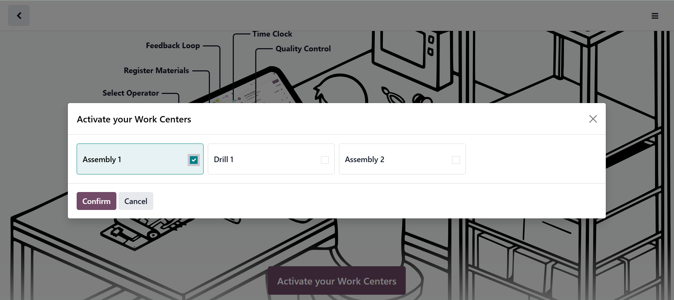The height and width of the screenshot is (300, 674).
Task: Click the Assembly 2 label text
Action: coord(364,160)
